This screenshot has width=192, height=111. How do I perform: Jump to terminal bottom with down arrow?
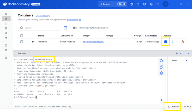point(161,100)
